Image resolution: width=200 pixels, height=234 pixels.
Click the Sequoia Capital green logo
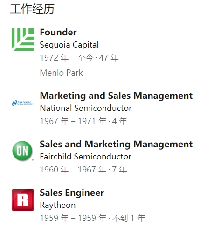(x=23, y=40)
